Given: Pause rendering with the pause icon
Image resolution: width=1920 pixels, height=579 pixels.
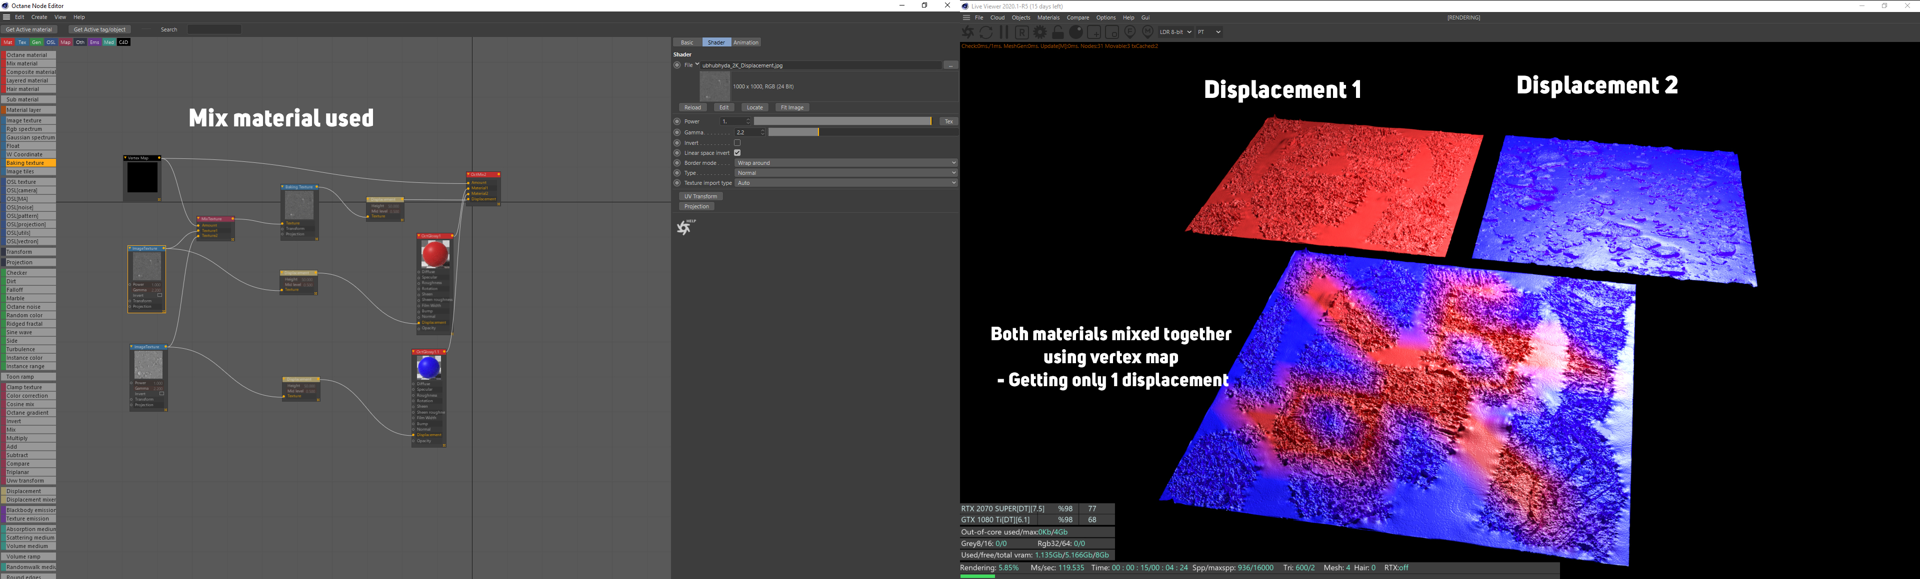Looking at the screenshot, I should point(1004,32).
